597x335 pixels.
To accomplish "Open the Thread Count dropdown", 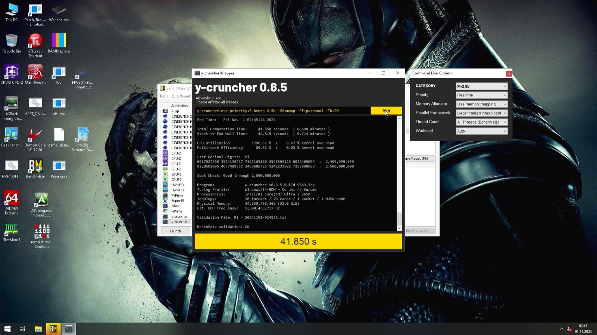I will (x=482, y=122).
